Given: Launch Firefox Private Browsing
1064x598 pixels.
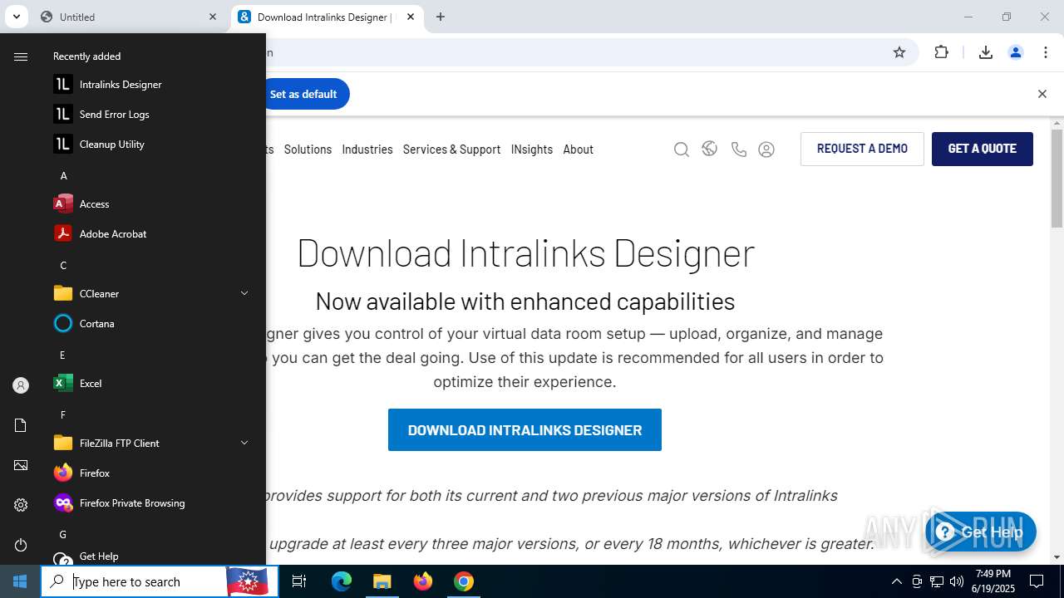Looking at the screenshot, I should coord(150,503).
